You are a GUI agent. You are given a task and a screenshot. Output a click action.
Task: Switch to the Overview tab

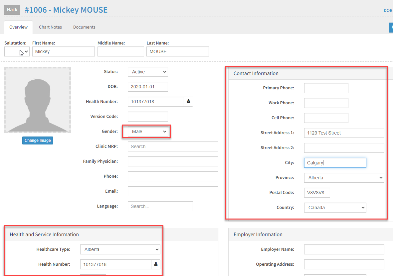(x=19, y=27)
